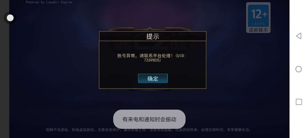Tap the empty dialog body below the UID
Screen dimensions: 308x138
pos(153,68)
